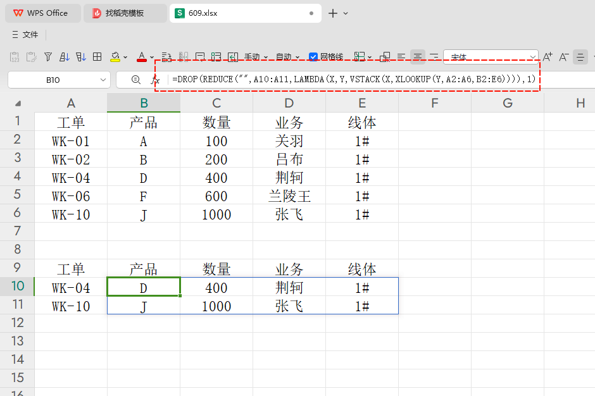
Task: Select the row 12 header
Action: coord(17,323)
